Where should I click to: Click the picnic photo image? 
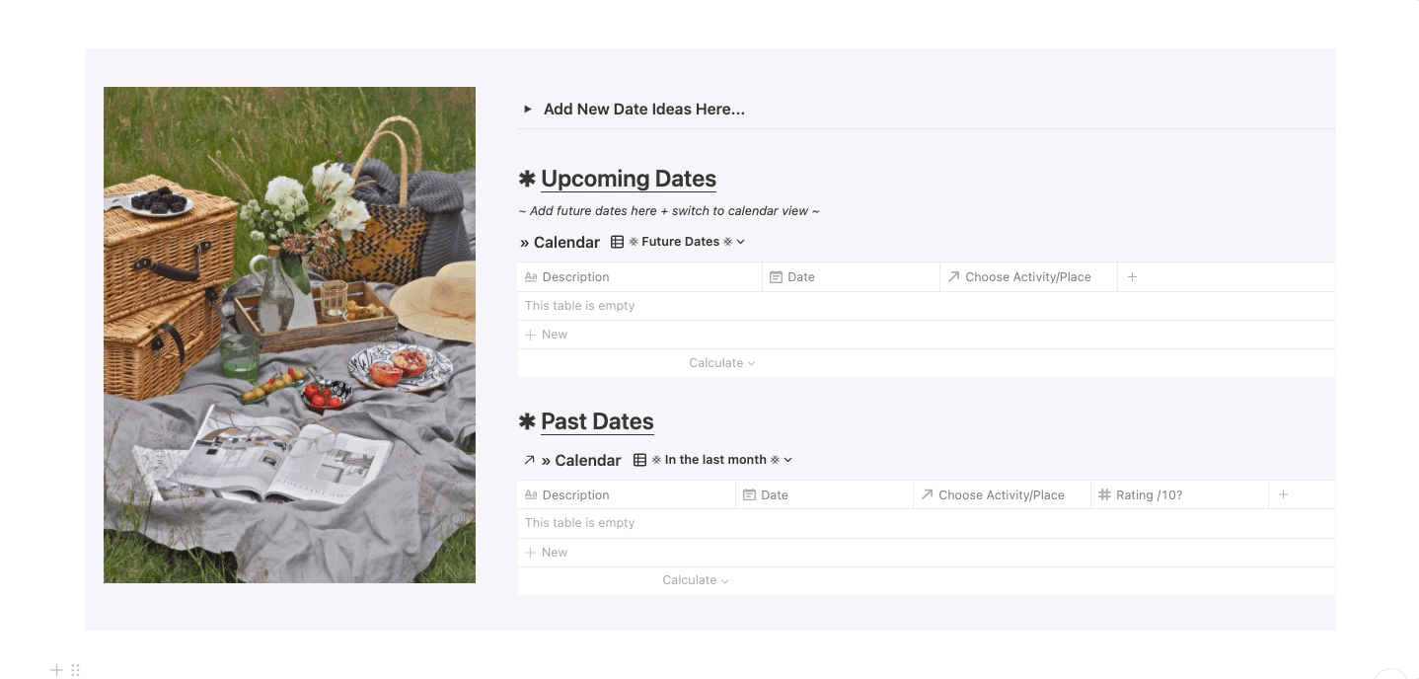click(x=289, y=335)
